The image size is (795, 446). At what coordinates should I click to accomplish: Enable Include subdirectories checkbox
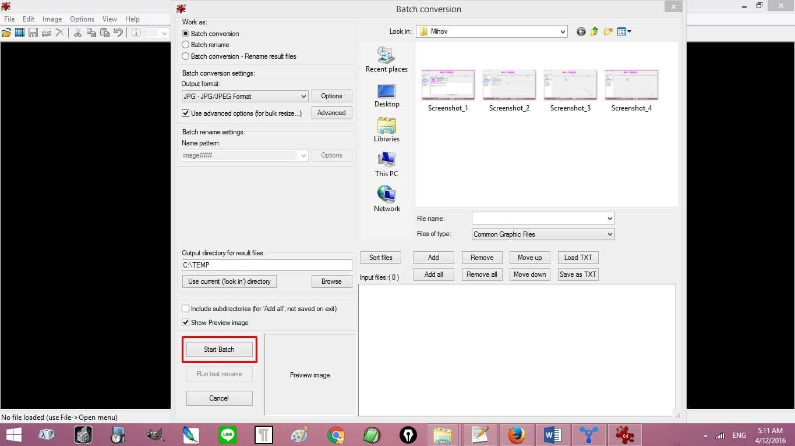point(186,309)
